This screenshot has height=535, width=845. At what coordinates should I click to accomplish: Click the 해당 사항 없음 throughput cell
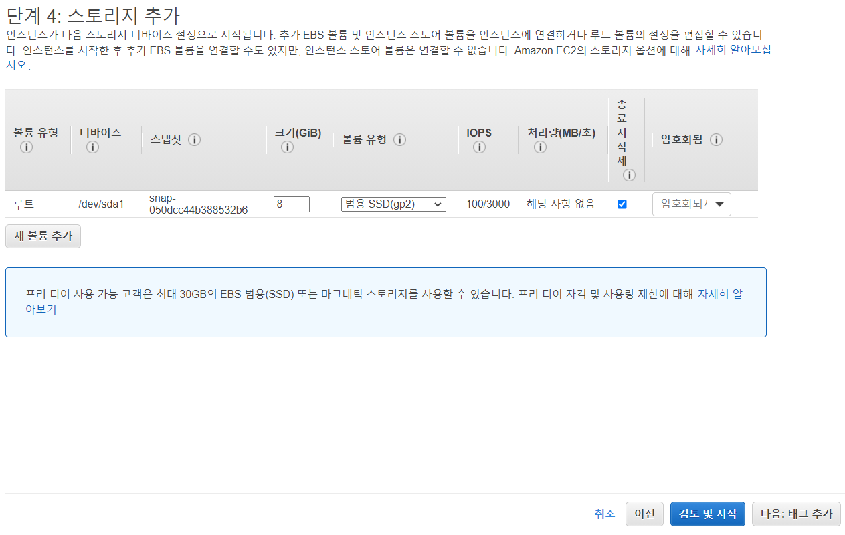561,204
